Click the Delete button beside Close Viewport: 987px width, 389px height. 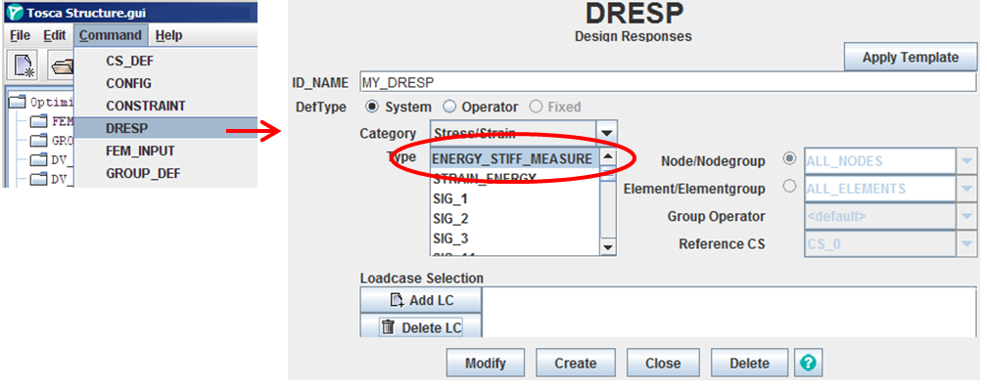tap(749, 364)
